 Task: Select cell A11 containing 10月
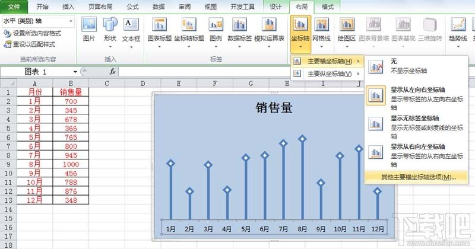pyautogui.click(x=35, y=182)
